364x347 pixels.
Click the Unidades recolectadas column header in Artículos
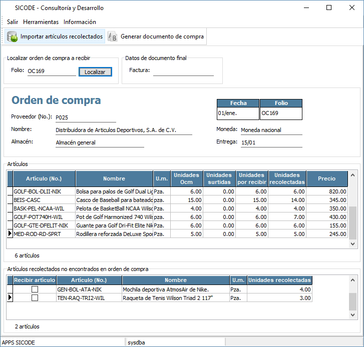click(287, 178)
